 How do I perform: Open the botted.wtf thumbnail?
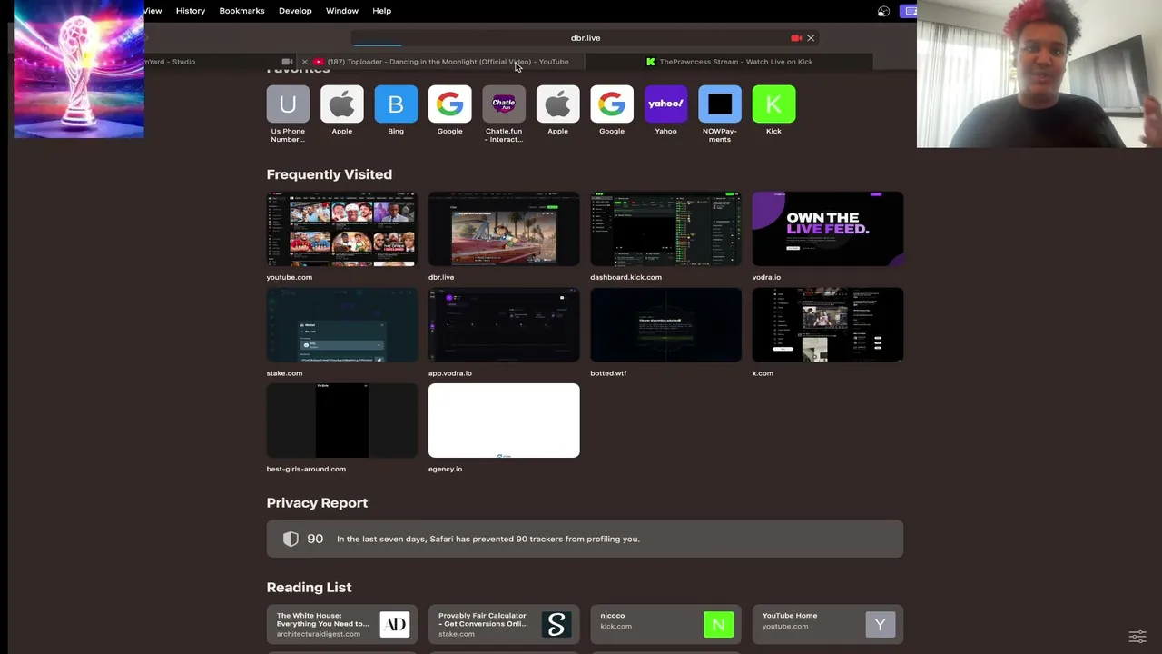[666, 325]
